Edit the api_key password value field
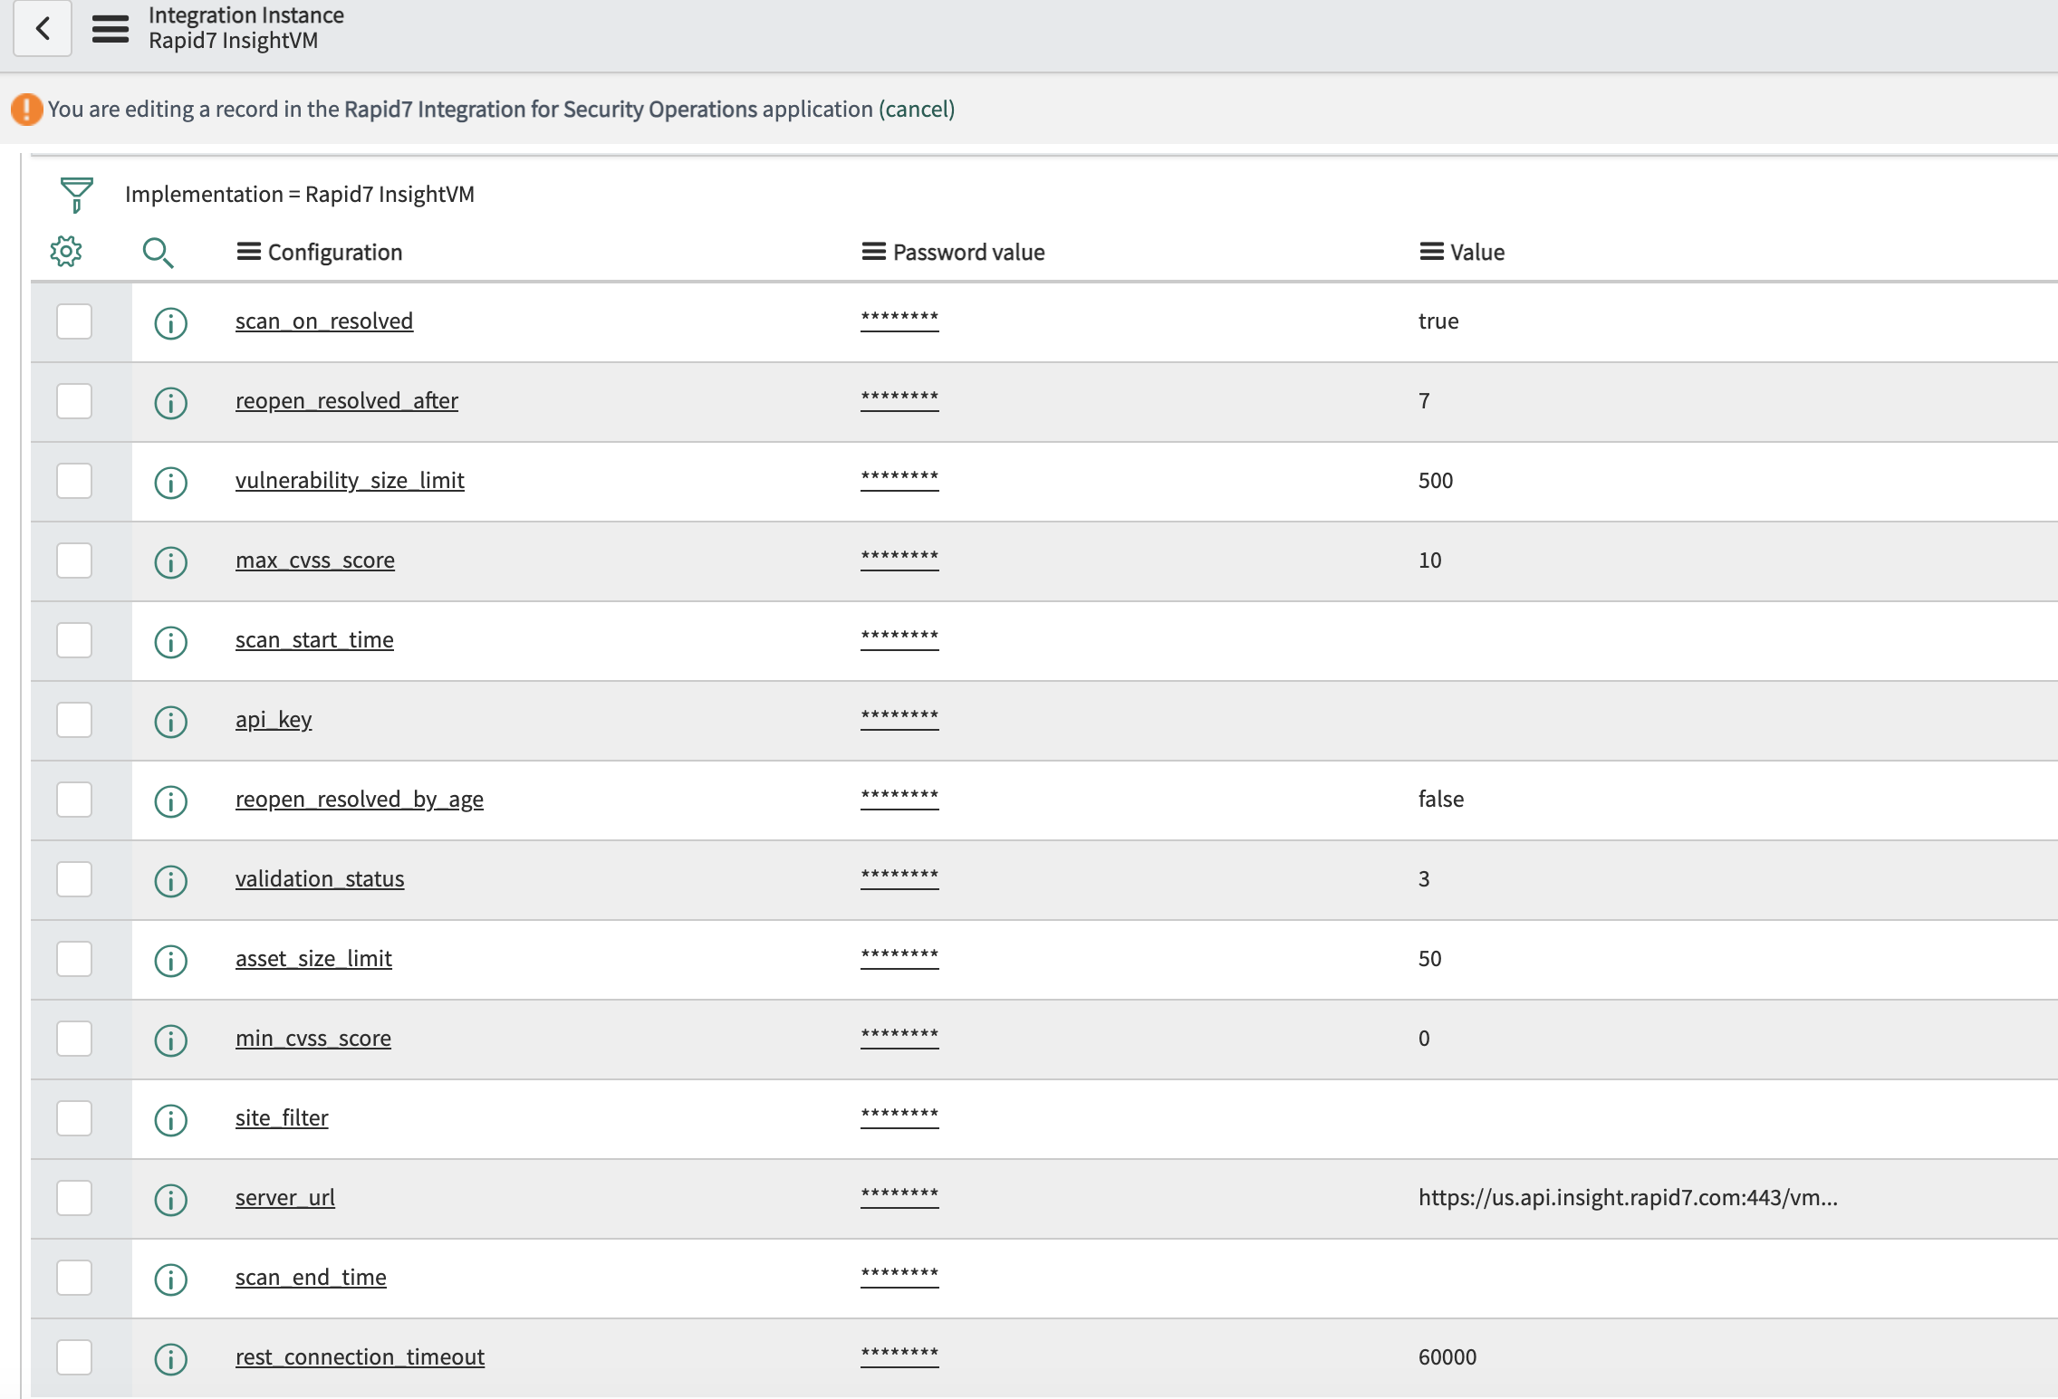Viewport: 2058px width, 1399px height. coord(899,718)
